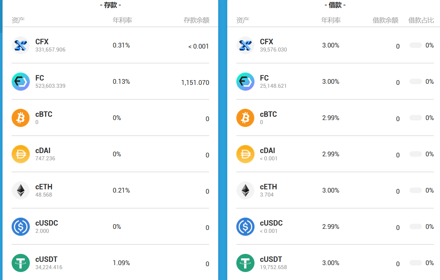
Task: Select the cUSDC icon in borrow list
Action: 245,227
